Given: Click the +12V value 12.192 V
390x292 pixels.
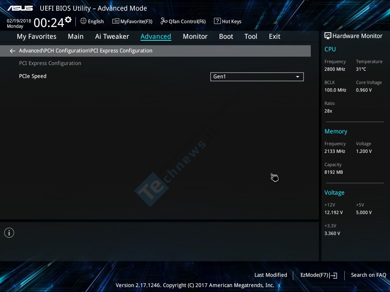Looking at the screenshot, I should [334, 213].
